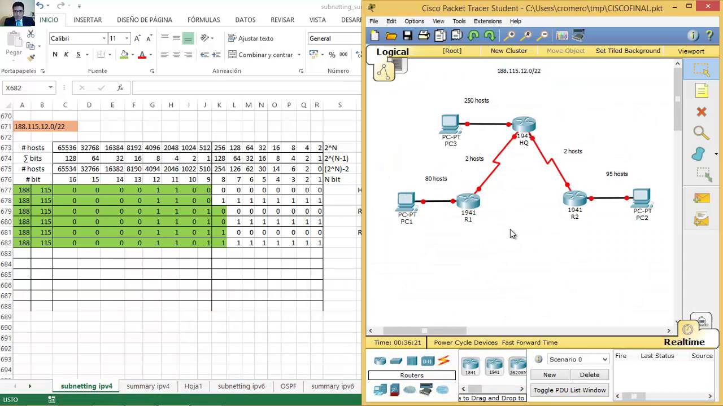The width and height of the screenshot is (723, 406).
Task: Open the drawing palette icon in Packet Tracer
Action: click(x=562, y=36)
